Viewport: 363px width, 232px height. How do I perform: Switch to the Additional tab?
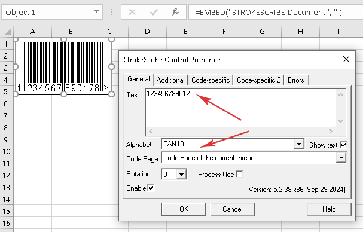pyautogui.click(x=170, y=80)
